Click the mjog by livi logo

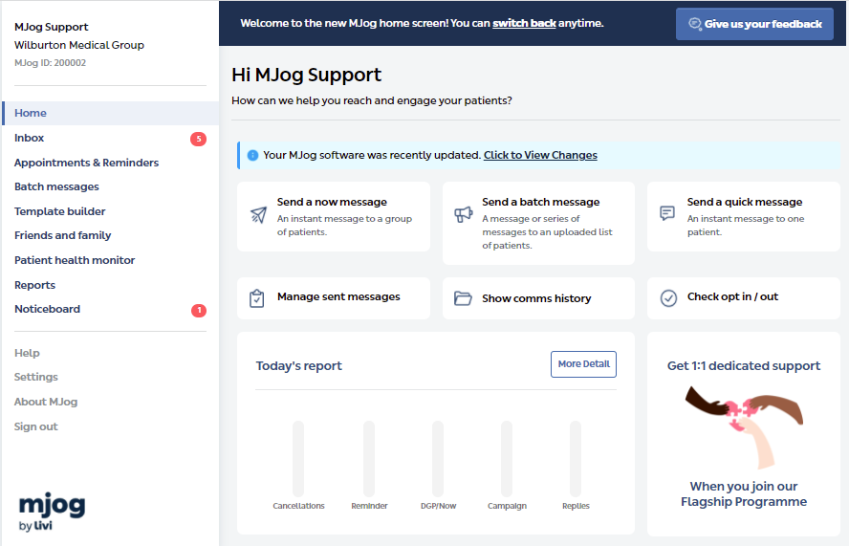52,512
